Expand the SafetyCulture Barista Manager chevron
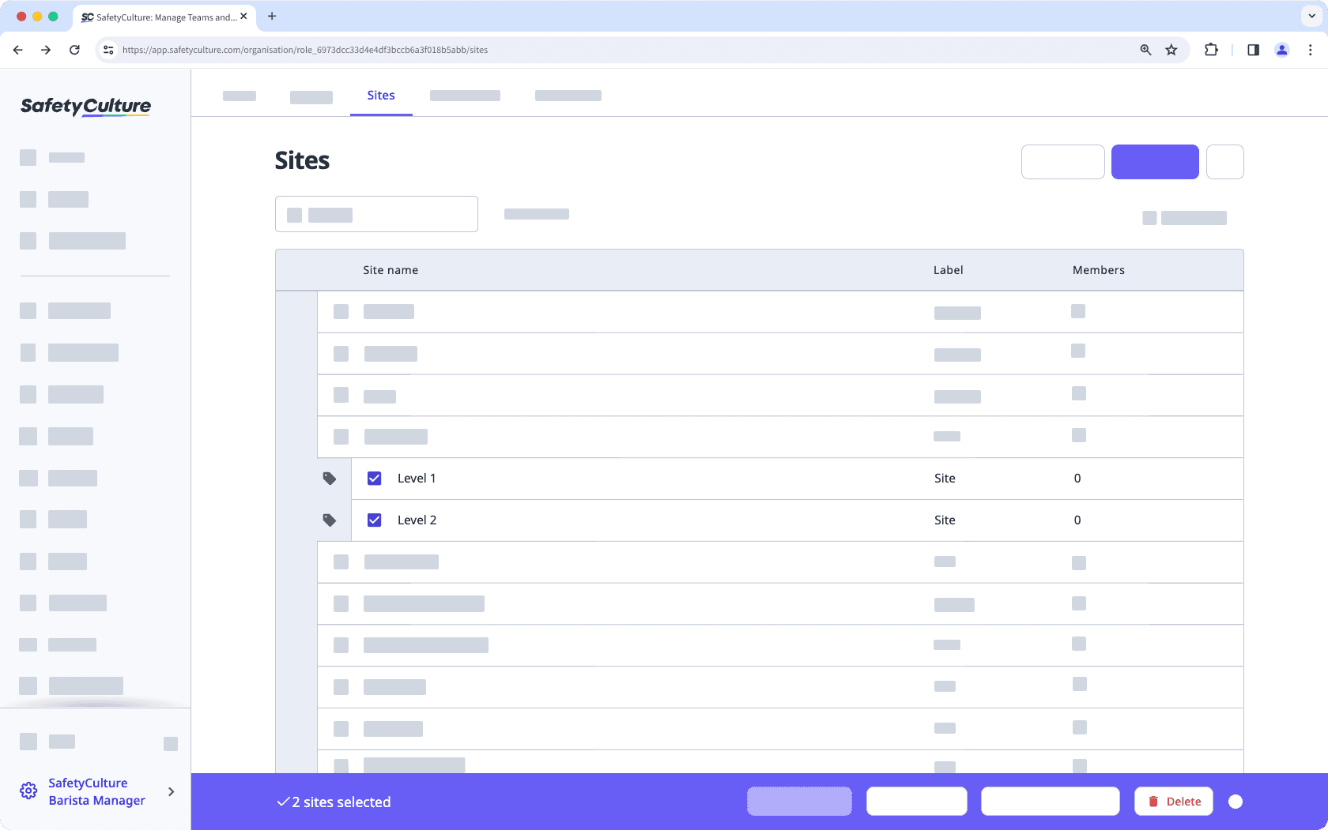This screenshot has height=830, width=1328. (x=171, y=791)
